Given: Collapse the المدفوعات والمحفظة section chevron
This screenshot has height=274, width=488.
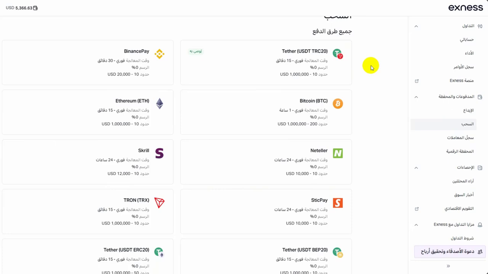Looking at the screenshot, I should (416, 97).
